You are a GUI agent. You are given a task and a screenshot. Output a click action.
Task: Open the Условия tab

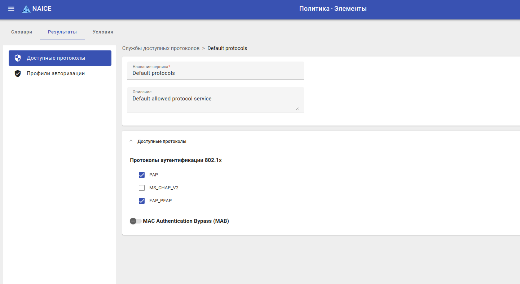(x=103, y=32)
